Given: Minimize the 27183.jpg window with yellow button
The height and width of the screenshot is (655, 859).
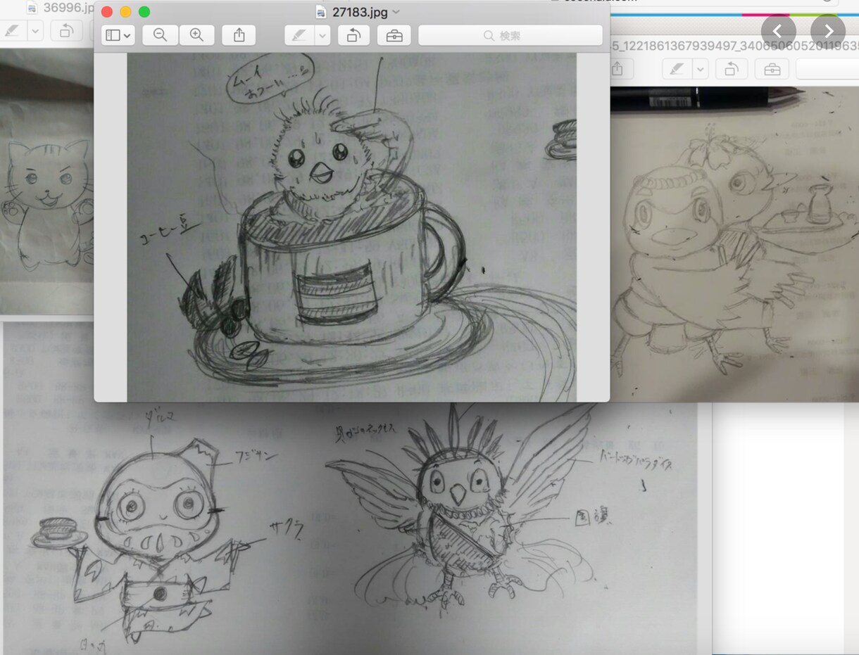Looking at the screenshot, I should [125, 12].
